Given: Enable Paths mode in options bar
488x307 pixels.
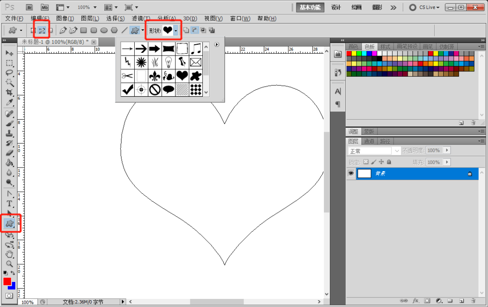Looking at the screenshot, I should 42,30.
